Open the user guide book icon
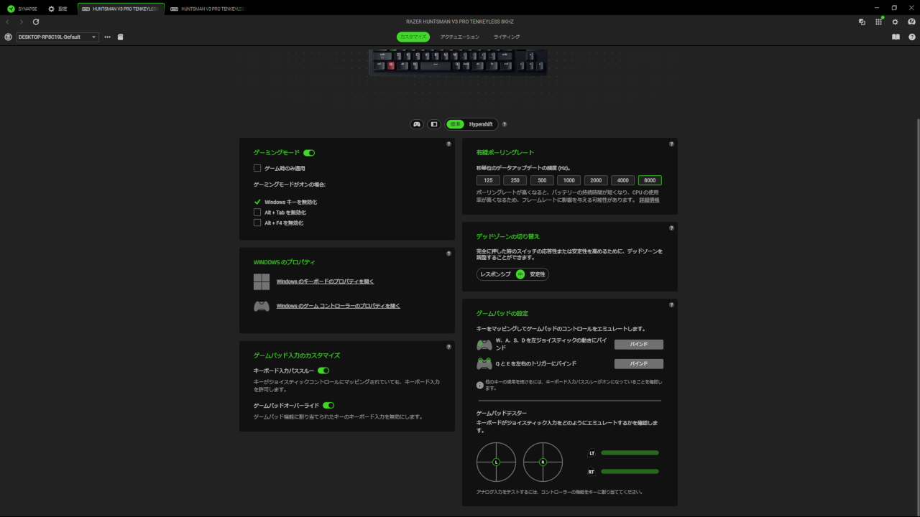 point(896,37)
